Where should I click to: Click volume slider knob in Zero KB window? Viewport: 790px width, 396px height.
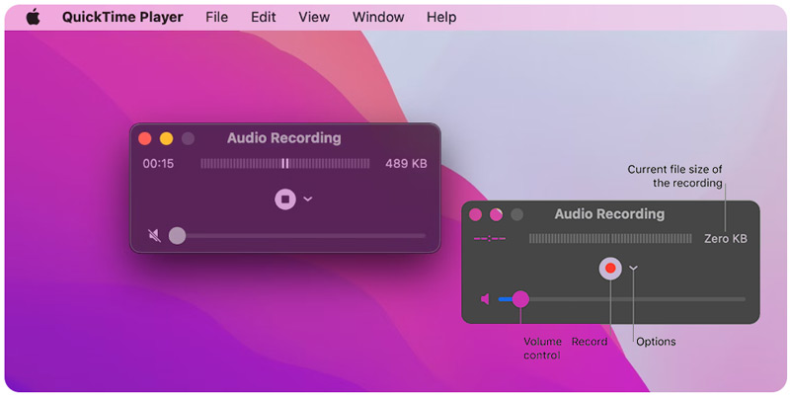click(520, 299)
